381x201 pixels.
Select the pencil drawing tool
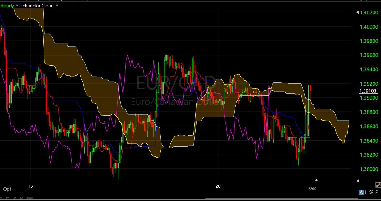[378, 185]
